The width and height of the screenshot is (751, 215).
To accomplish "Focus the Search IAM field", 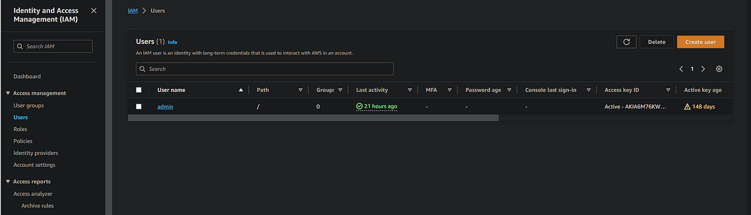I will point(53,47).
